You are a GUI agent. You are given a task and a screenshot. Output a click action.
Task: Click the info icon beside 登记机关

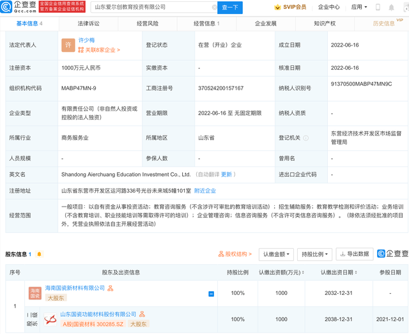305,138
